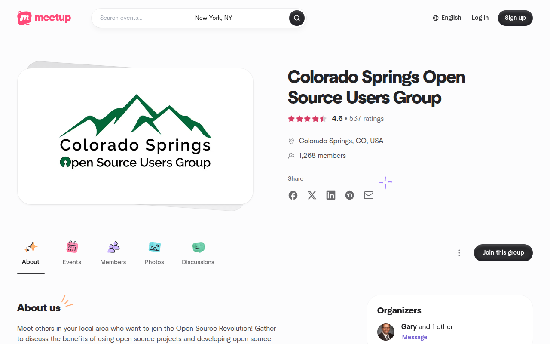550x344 pixels.
Task: Click the Events calendar icon
Action: click(72, 247)
